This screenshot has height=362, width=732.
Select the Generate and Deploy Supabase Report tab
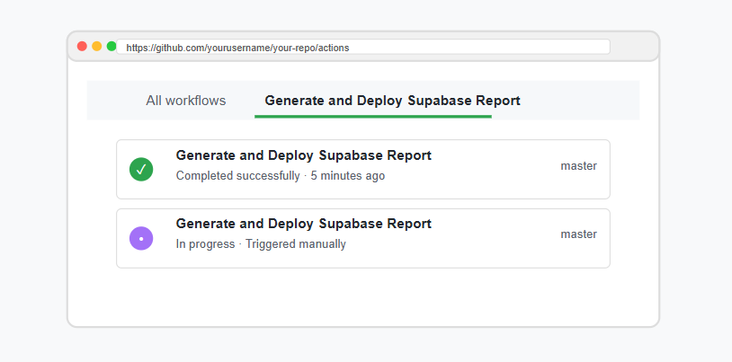(392, 101)
